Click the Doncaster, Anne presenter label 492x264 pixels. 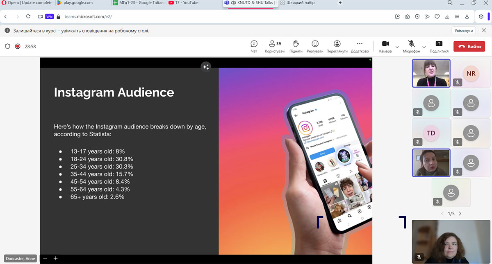pyautogui.click(x=20, y=258)
